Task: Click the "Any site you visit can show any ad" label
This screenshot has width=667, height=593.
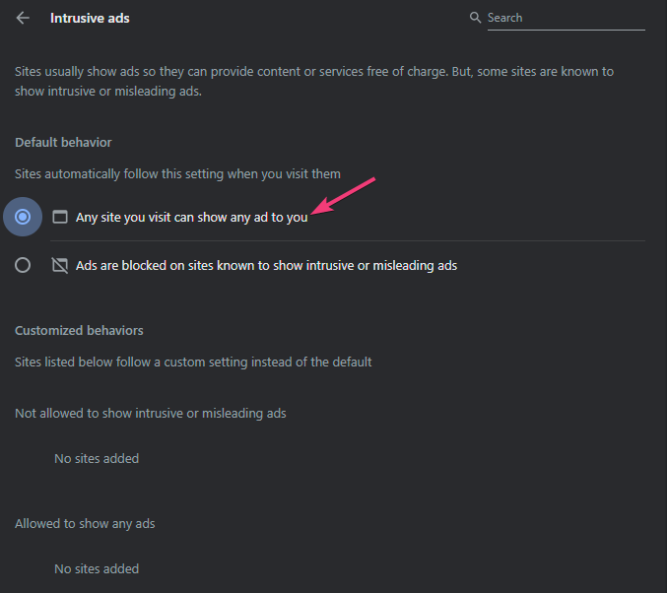Action: [191, 218]
